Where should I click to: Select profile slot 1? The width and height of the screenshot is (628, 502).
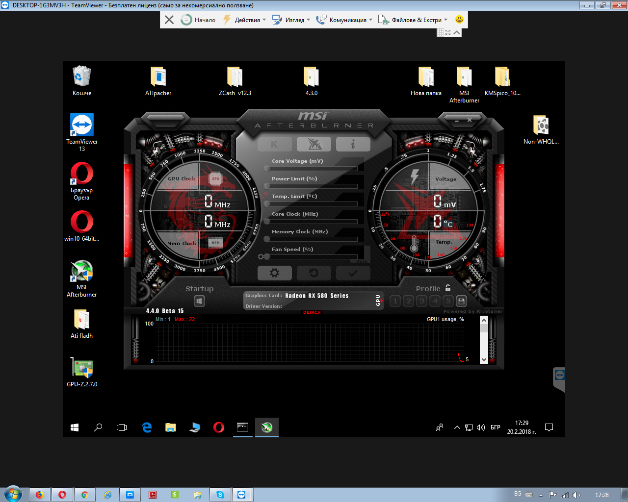point(395,301)
